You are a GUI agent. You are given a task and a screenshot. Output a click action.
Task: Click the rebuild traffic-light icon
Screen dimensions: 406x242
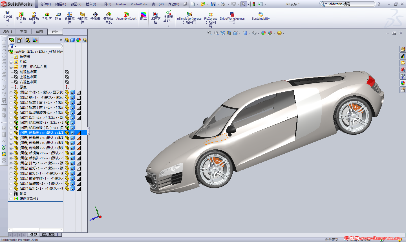[x=254, y=4]
